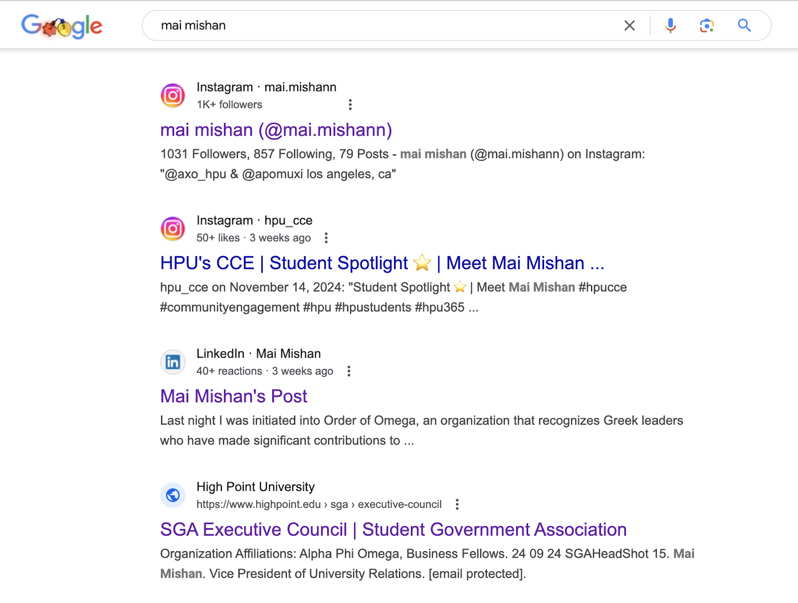798x603 pixels.
Task: Click the snippet starting 1031 Followers, 857 Following
Action: tap(402, 164)
